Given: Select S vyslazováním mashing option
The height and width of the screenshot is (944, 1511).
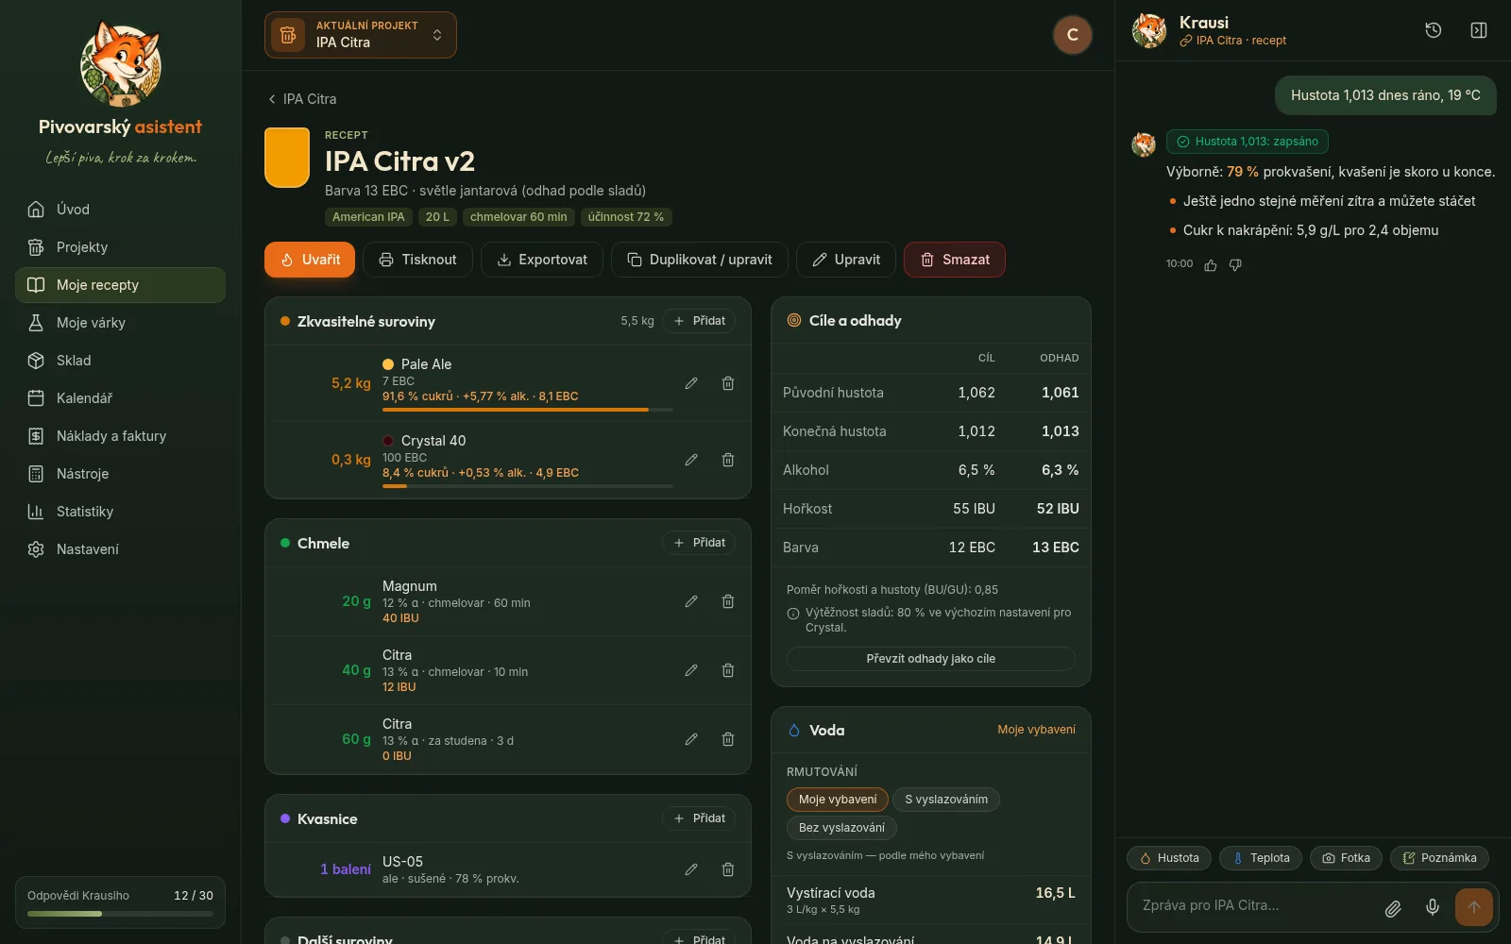Looking at the screenshot, I should click(946, 800).
